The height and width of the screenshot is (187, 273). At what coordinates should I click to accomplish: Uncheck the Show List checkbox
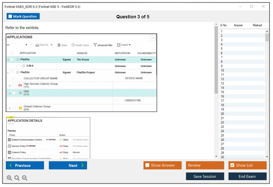tap(232, 165)
